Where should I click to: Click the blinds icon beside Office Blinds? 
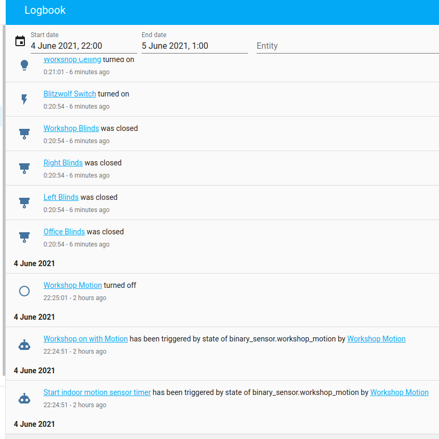point(24,237)
